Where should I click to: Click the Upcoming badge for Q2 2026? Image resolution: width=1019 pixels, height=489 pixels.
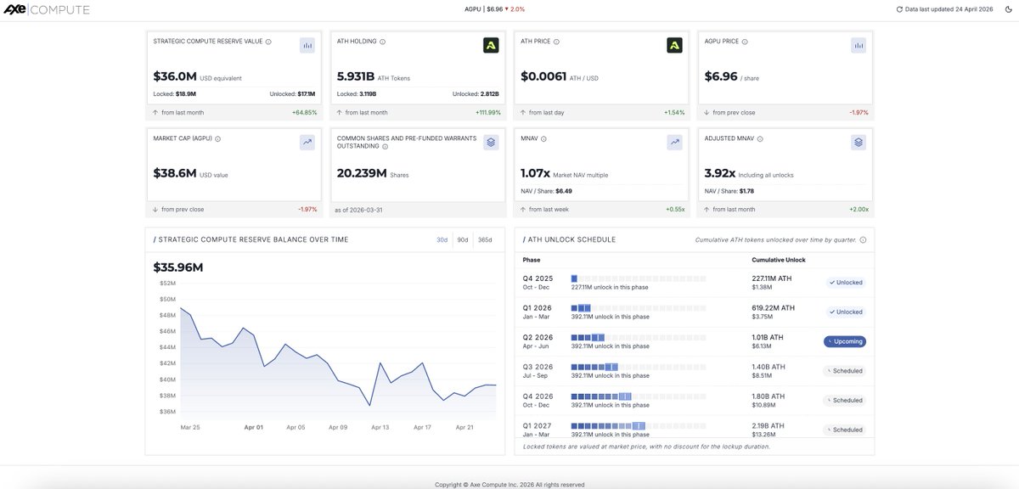(x=845, y=341)
